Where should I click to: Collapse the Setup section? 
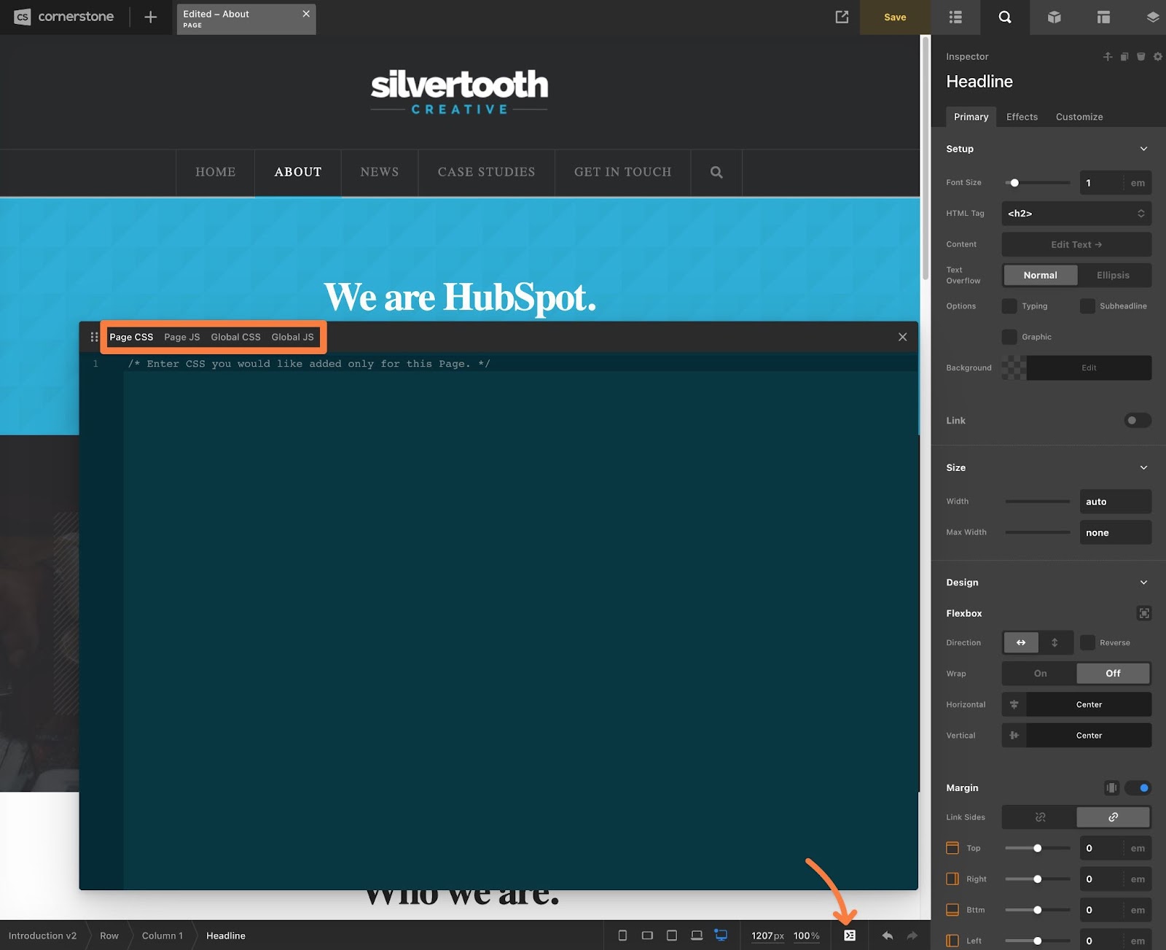point(1143,149)
